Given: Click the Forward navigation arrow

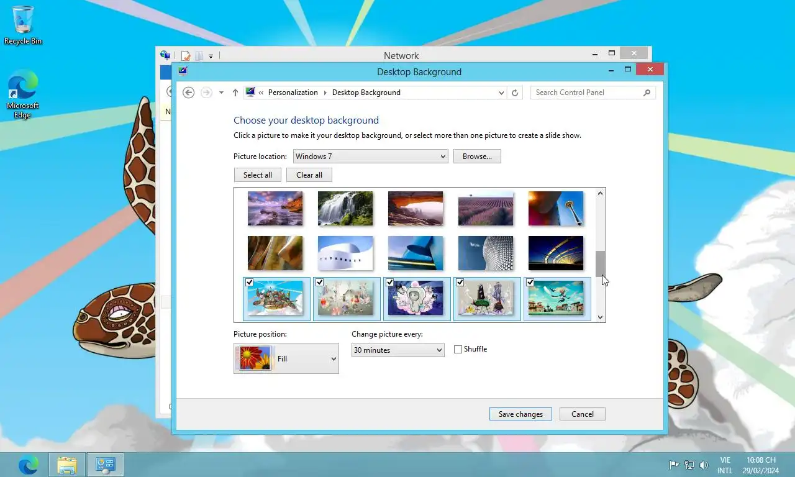Looking at the screenshot, I should [x=206, y=93].
